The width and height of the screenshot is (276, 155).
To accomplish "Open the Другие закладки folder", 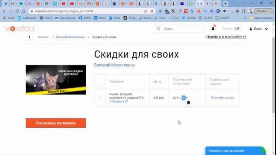I will click(x=262, y=18).
